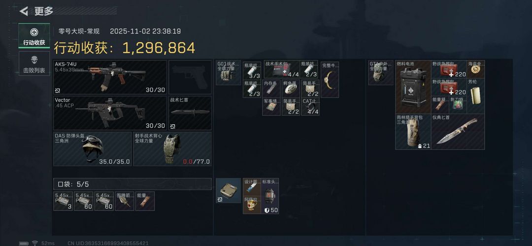
Task: Click the back arrow next to 更多
Action: click(x=24, y=11)
